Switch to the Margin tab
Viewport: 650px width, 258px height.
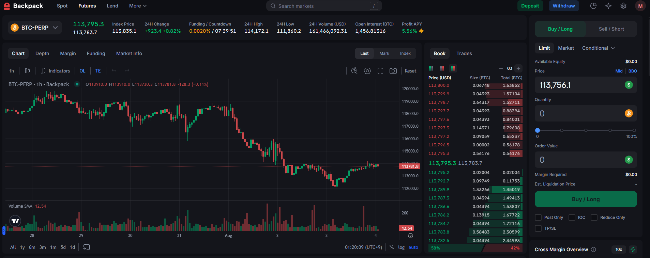[x=68, y=53]
